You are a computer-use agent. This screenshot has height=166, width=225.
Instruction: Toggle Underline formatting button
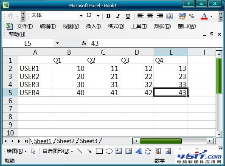point(128,16)
